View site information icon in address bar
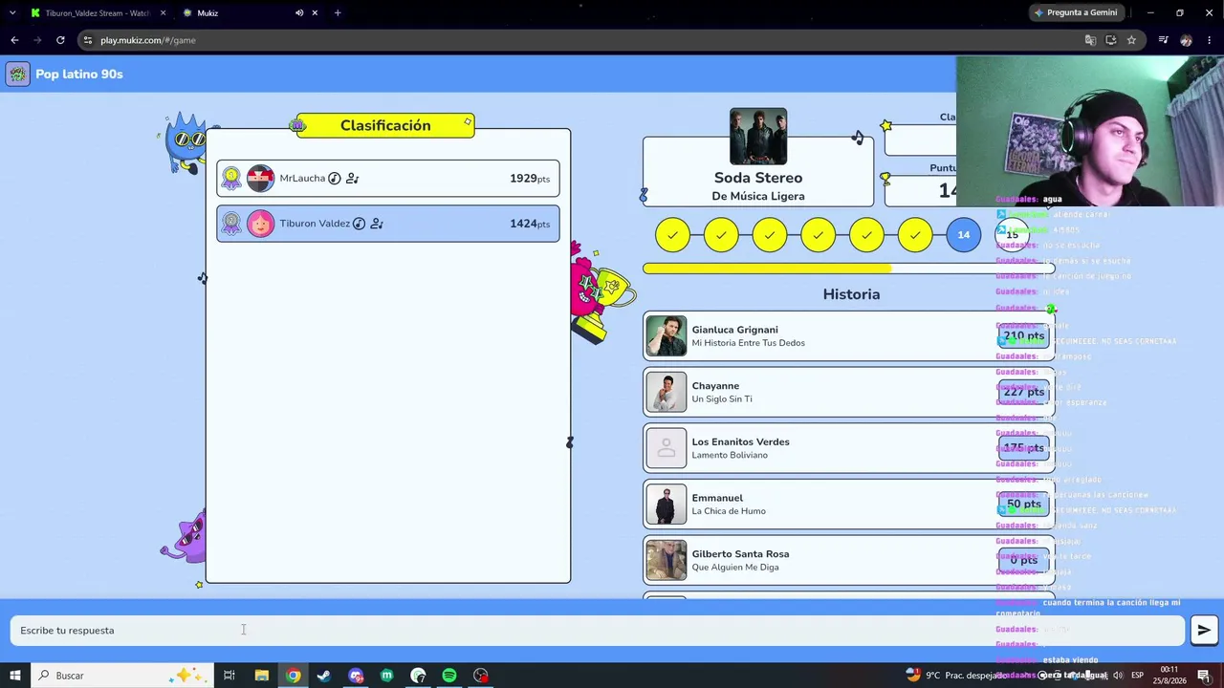The height and width of the screenshot is (688, 1224). [88, 40]
